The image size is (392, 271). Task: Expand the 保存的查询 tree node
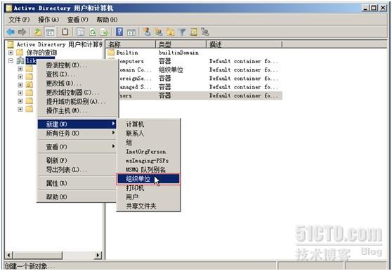[x=11, y=53]
